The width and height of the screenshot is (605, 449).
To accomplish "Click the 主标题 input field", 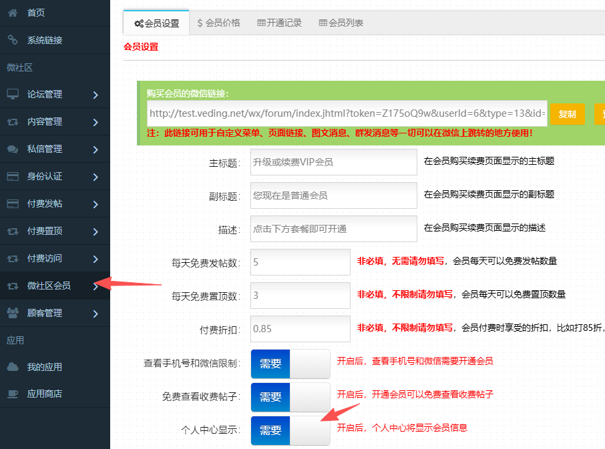I will pyautogui.click(x=333, y=162).
